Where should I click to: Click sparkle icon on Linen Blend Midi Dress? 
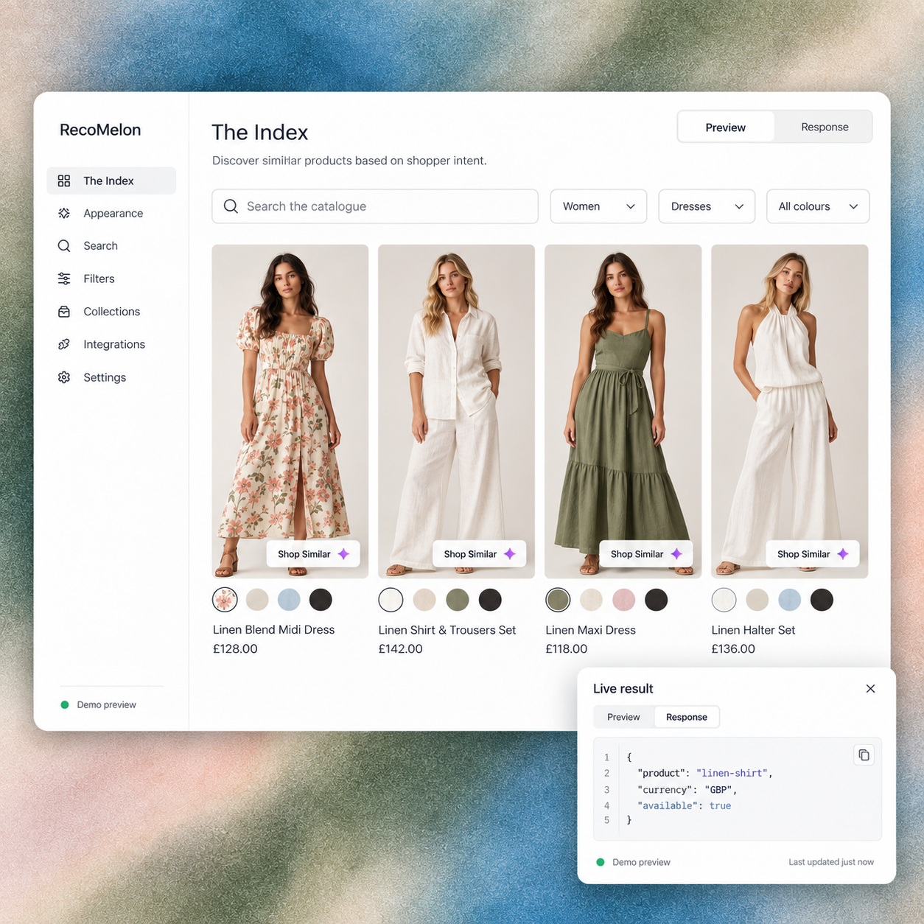pos(343,554)
